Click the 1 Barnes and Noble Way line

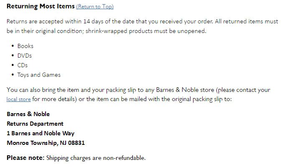click(41, 133)
